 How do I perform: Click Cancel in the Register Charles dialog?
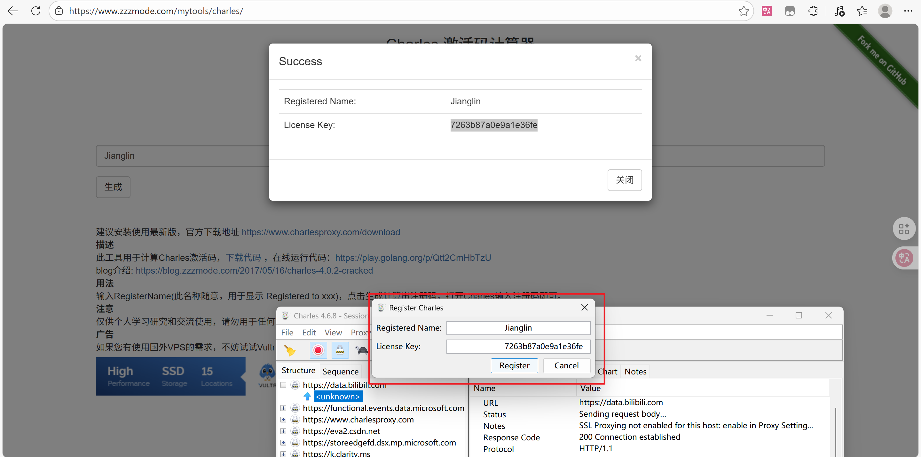[566, 365]
